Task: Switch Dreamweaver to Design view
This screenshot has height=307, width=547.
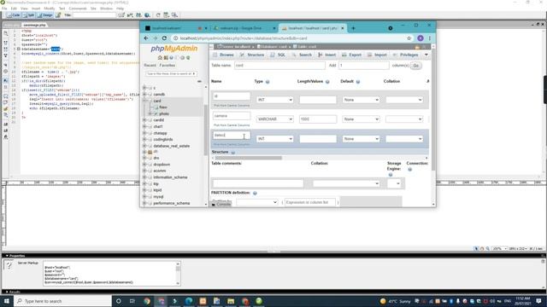Action: pos(45,15)
